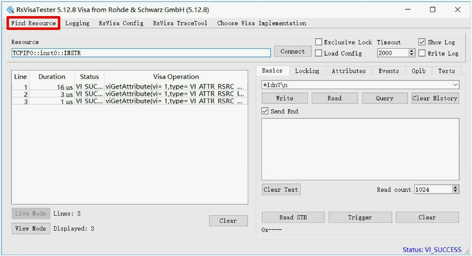Viewport: 472px width, 256px height.
Task: Decrease Read count with down arrow
Action: [455, 191]
